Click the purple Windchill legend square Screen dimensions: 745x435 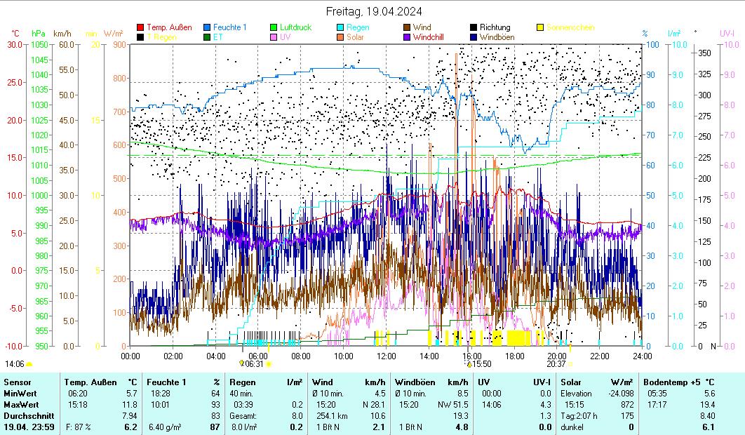tap(407, 36)
